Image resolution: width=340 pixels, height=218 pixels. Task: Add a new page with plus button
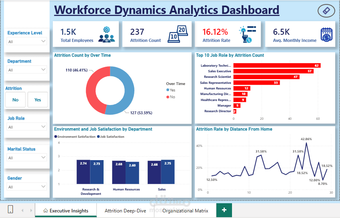pos(224,210)
